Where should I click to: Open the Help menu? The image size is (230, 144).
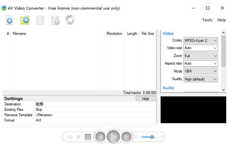click(222, 20)
